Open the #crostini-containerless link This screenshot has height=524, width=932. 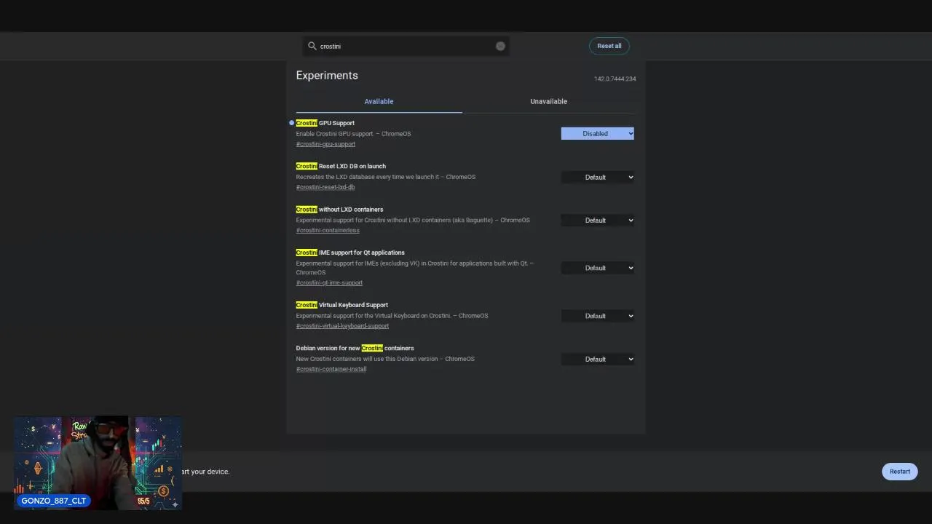tap(328, 231)
